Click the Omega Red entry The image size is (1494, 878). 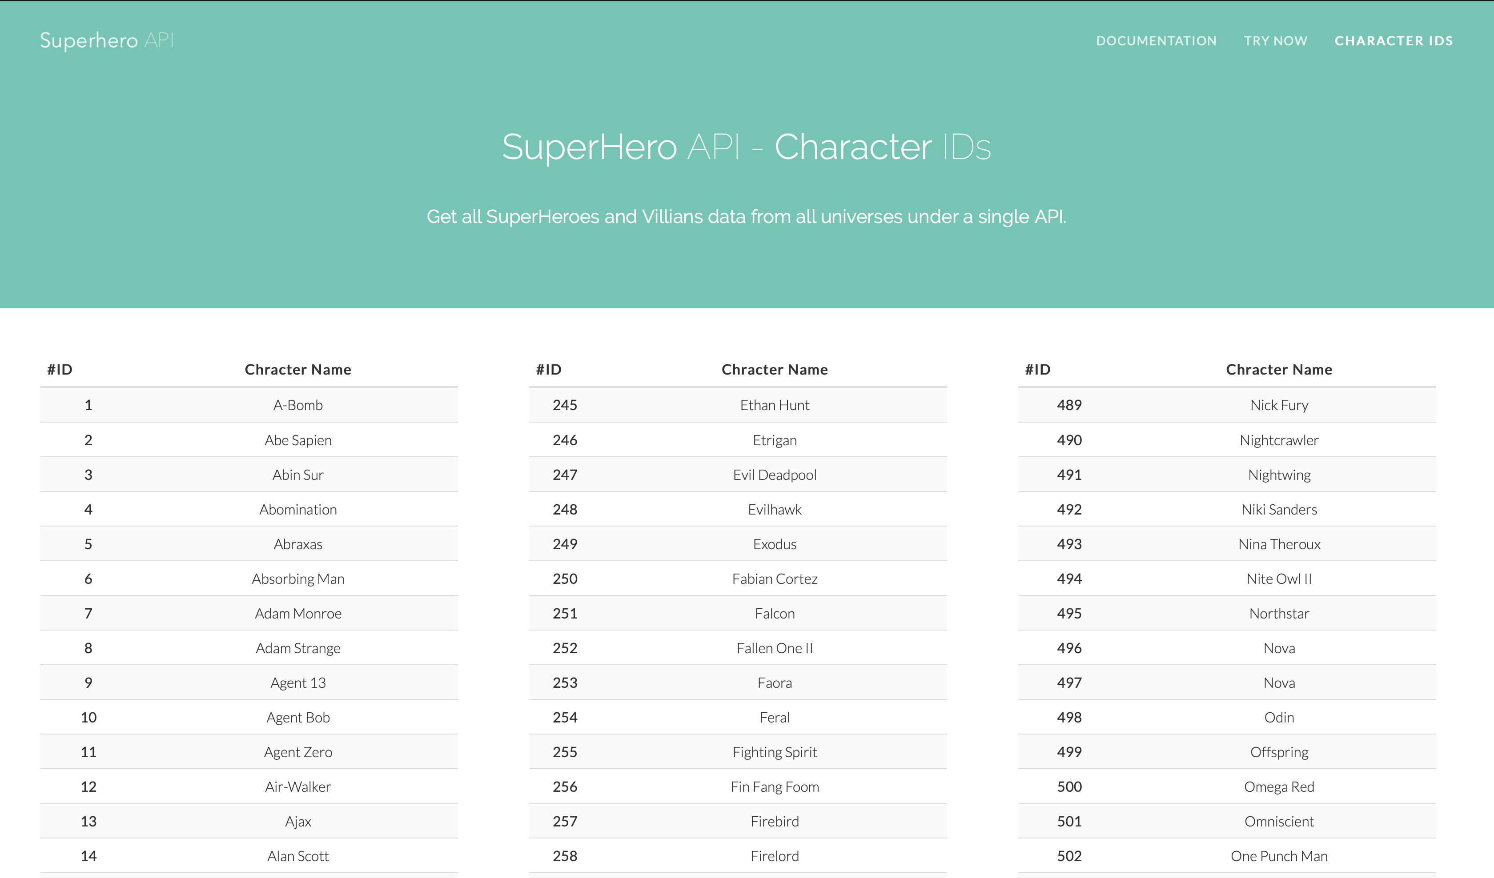pos(1279,786)
